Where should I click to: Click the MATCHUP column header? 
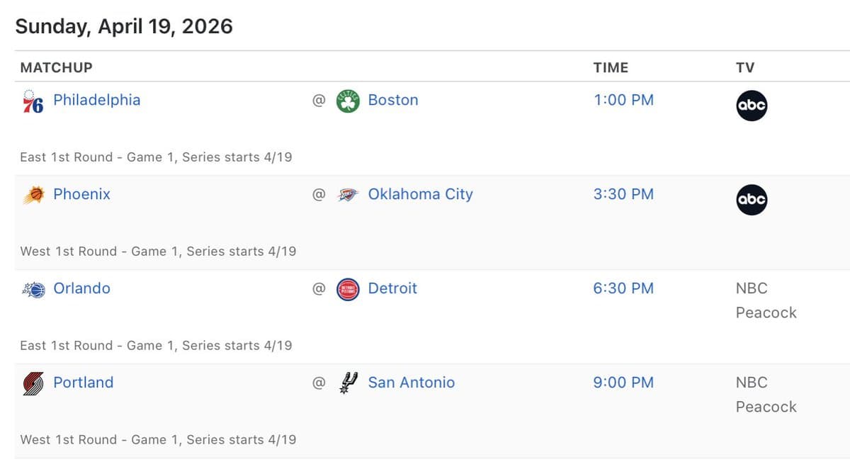click(55, 67)
